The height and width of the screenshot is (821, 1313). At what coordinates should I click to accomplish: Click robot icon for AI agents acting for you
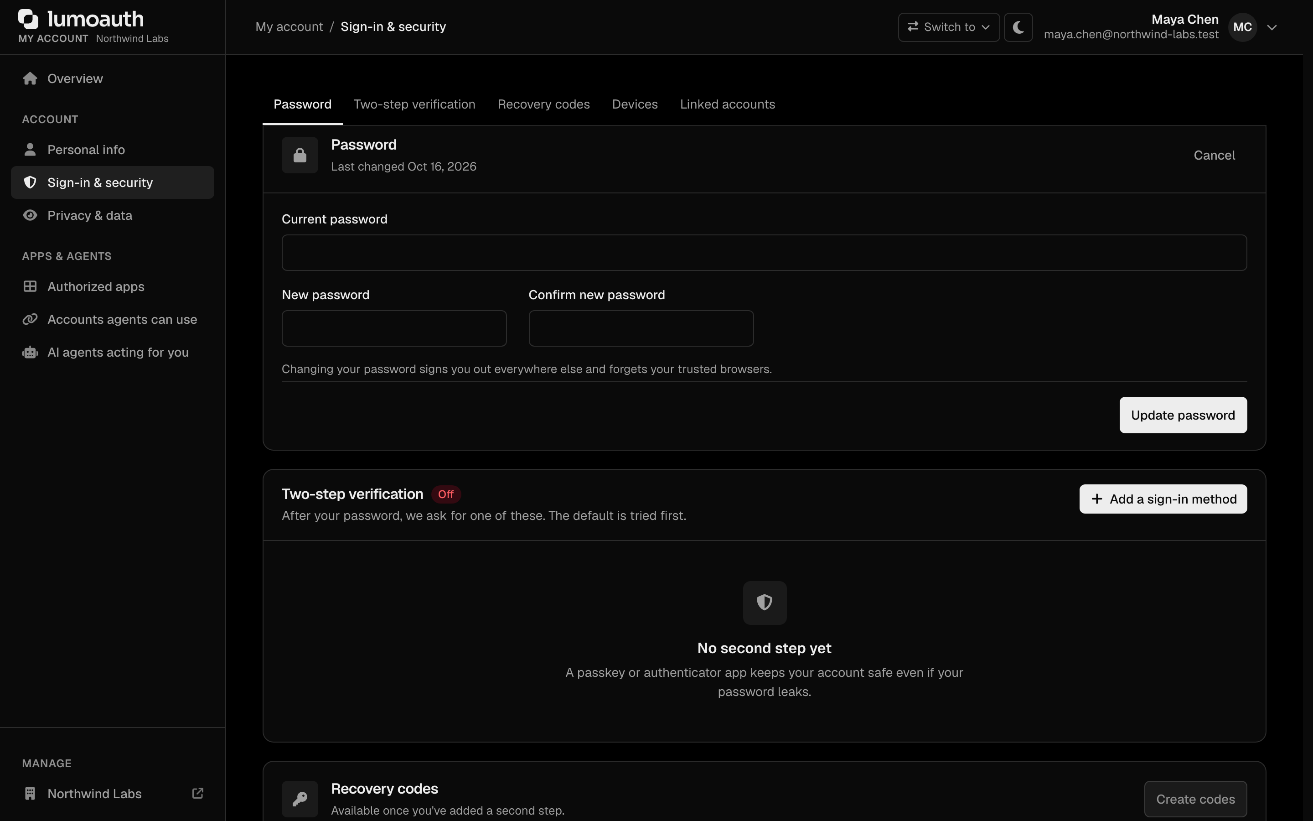coord(30,353)
